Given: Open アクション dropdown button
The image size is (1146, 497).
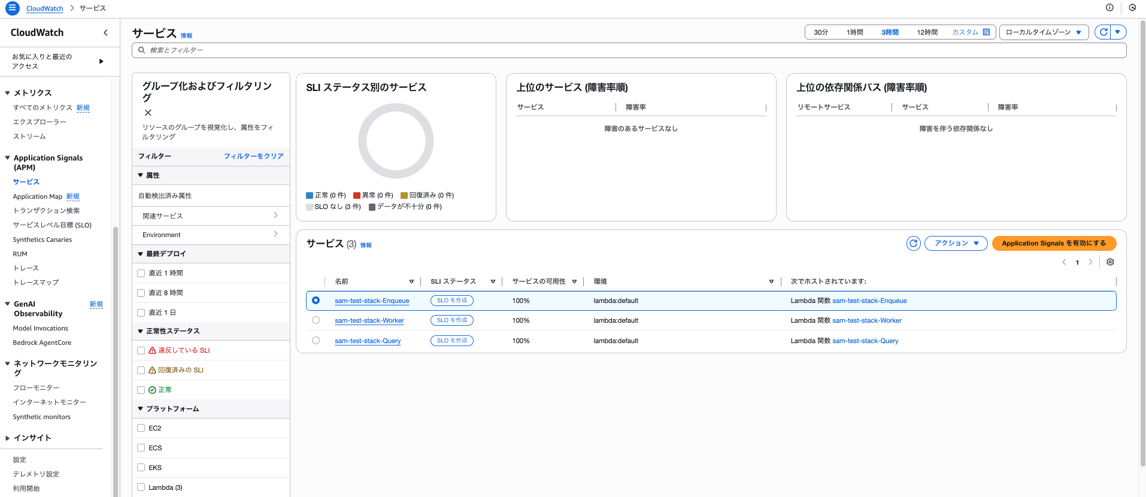Looking at the screenshot, I should click(956, 243).
